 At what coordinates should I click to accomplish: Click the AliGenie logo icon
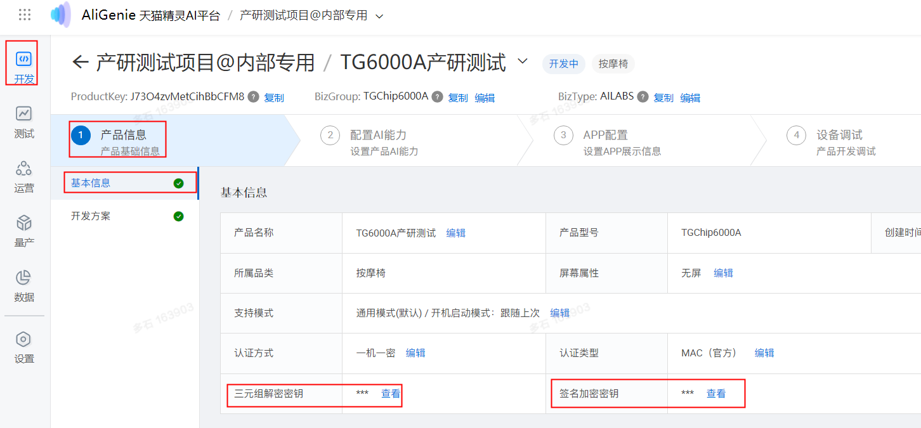click(61, 15)
